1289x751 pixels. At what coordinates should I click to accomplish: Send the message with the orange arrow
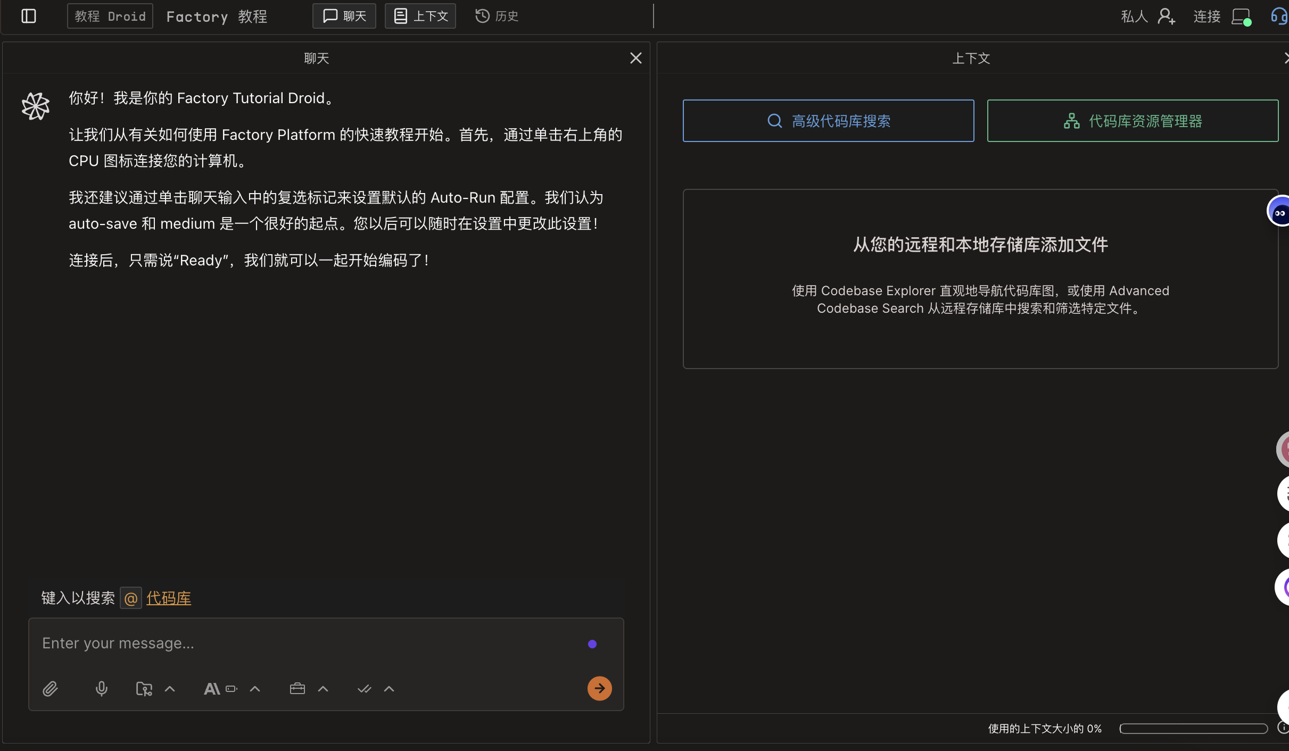coord(600,688)
